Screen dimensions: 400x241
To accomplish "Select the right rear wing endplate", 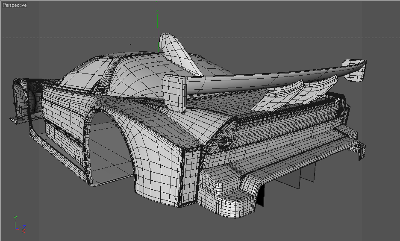I will tap(355, 70).
